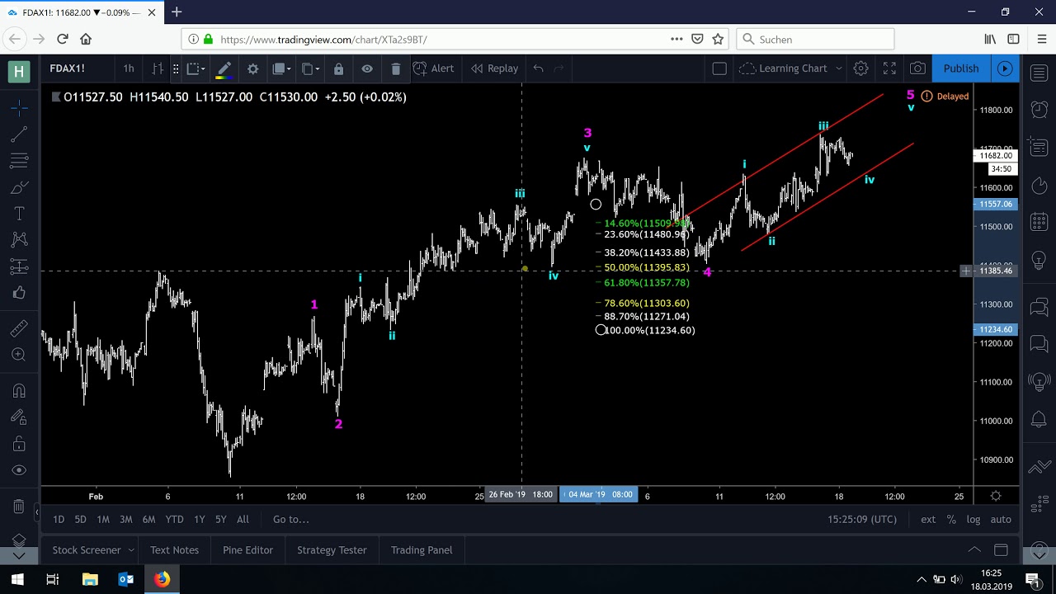Open the select layout square icon
1056x594 pixels.
coord(719,68)
